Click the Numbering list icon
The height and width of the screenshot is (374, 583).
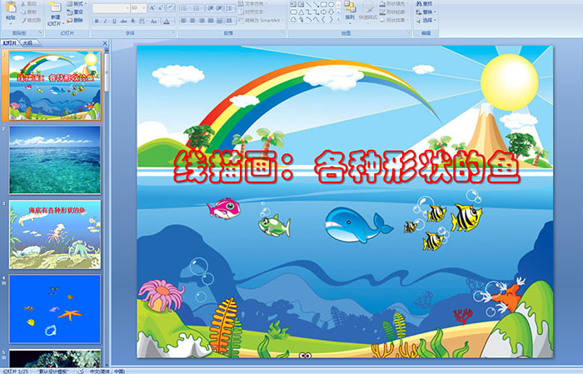pyautogui.click(x=197, y=7)
